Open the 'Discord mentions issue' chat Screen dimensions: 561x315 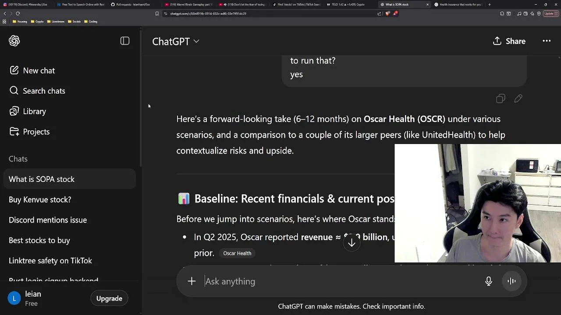(70, 220)
